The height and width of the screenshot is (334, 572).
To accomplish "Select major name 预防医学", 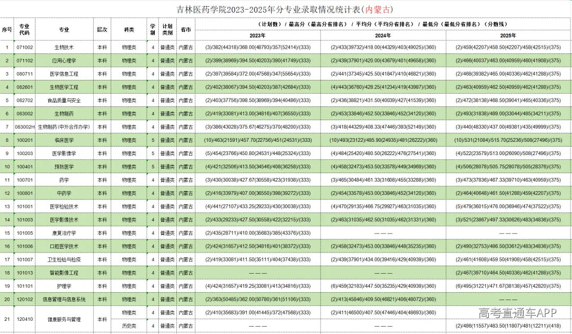I will 64,167.
